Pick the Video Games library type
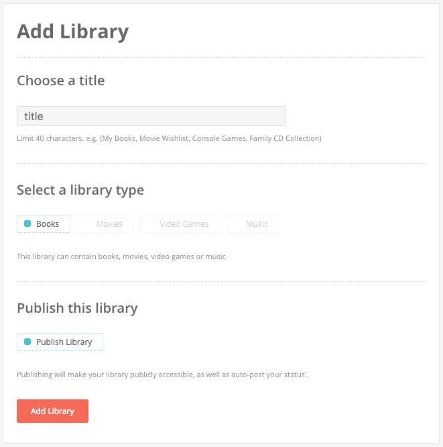Image resolution: width=443 pixels, height=447 pixels. coord(184,224)
